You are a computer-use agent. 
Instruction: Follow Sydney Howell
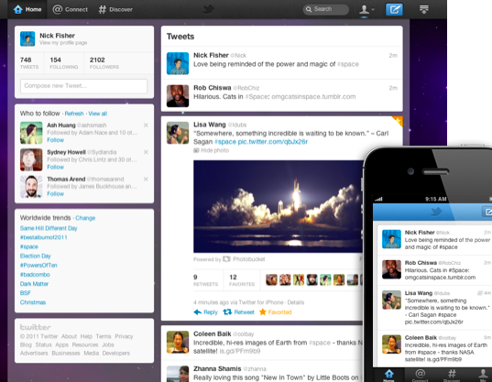56,167
